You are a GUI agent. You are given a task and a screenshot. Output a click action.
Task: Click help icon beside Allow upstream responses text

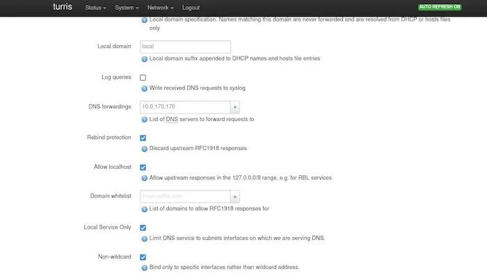pos(144,178)
